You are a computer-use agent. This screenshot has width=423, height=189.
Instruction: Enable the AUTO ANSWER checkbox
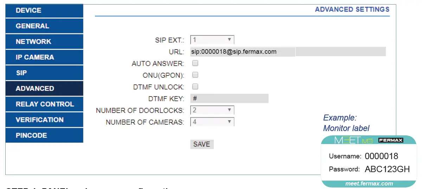[x=196, y=63]
